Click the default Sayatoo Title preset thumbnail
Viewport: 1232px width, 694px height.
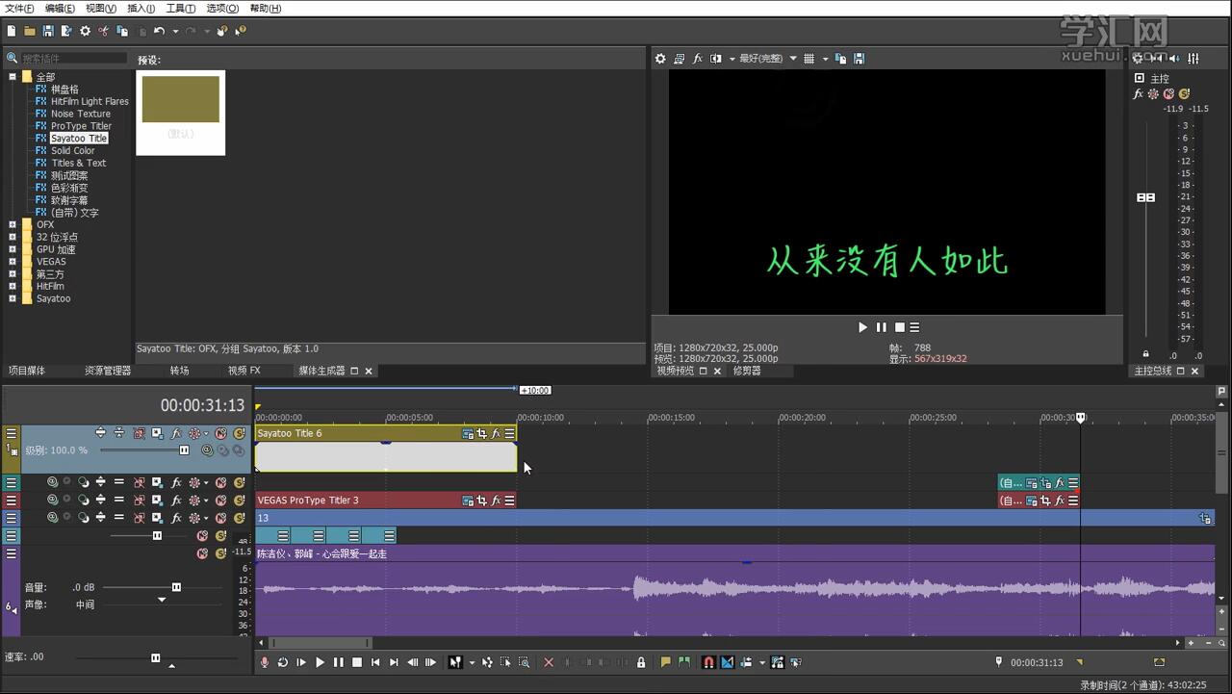pyautogui.click(x=181, y=112)
